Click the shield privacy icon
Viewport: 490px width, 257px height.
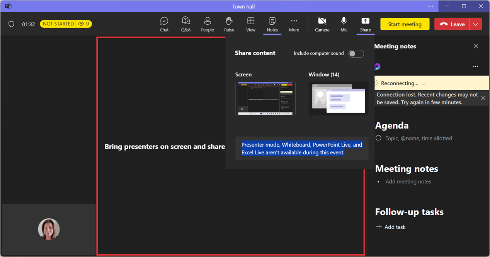[x=12, y=24]
